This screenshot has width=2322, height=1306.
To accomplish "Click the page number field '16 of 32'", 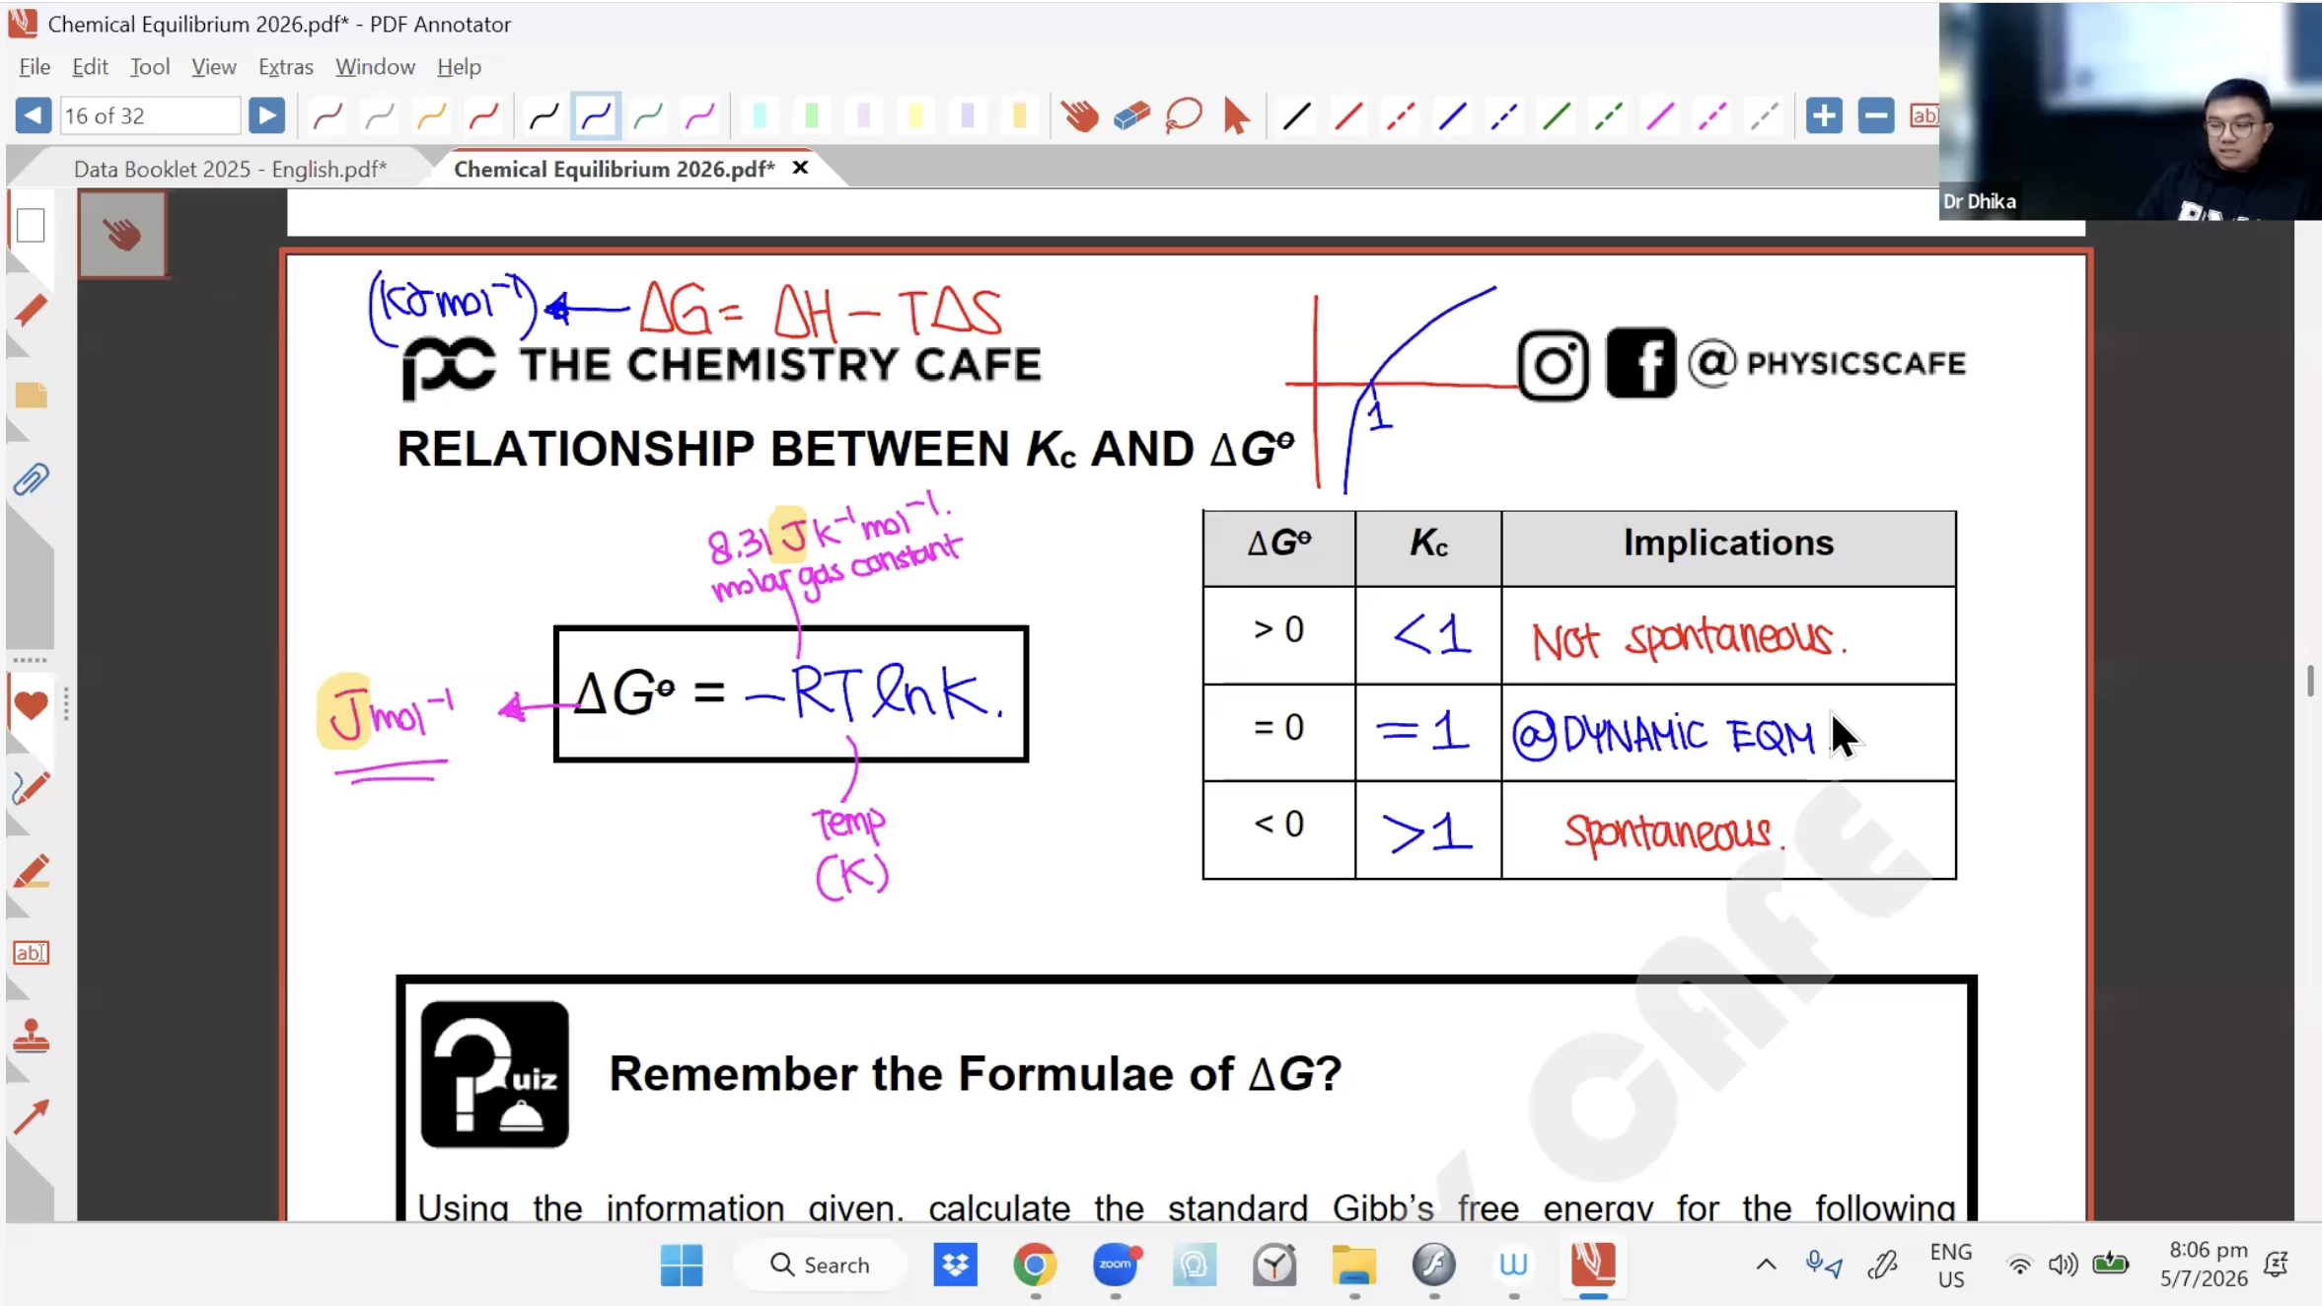I will [150, 115].
